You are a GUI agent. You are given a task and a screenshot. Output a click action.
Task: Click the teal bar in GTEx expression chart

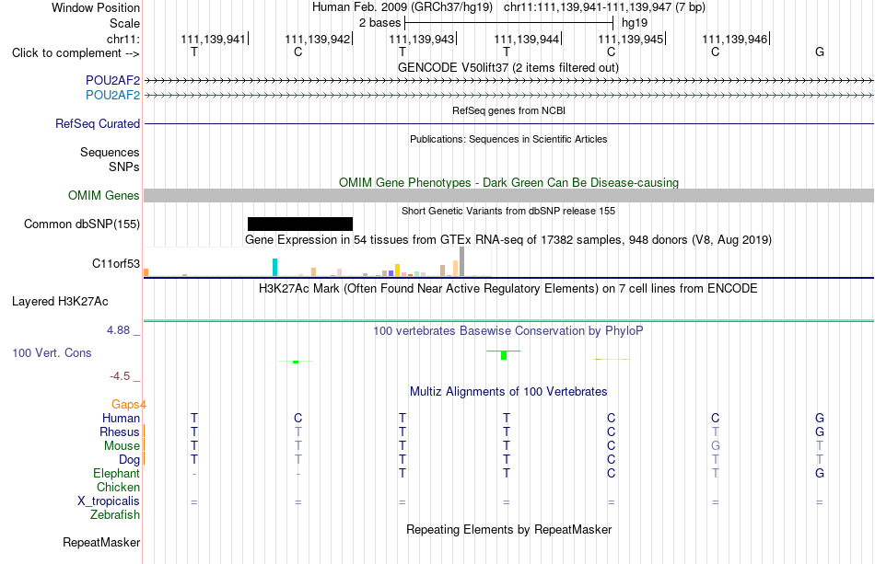[x=274, y=267]
